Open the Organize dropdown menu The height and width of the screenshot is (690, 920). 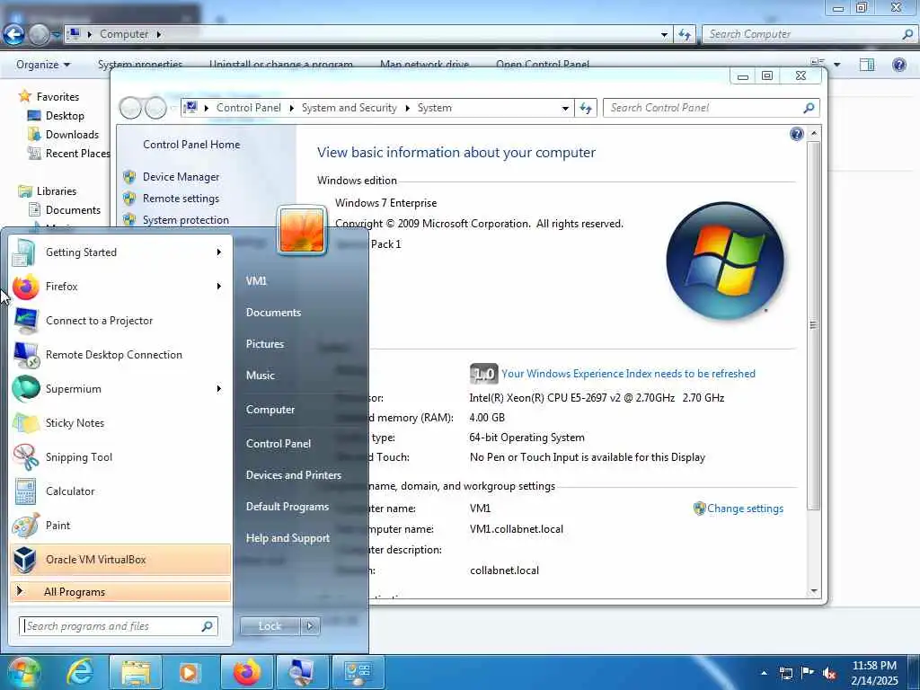click(43, 65)
